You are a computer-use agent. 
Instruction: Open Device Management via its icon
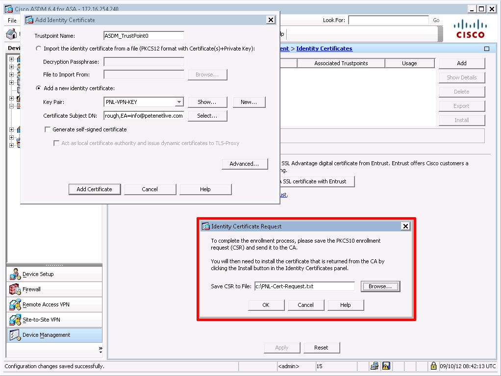click(x=15, y=335)
